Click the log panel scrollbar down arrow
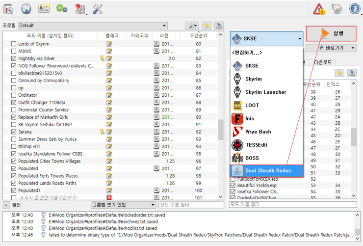The height and width of the screenshot is (246, 363). (357, 238)
